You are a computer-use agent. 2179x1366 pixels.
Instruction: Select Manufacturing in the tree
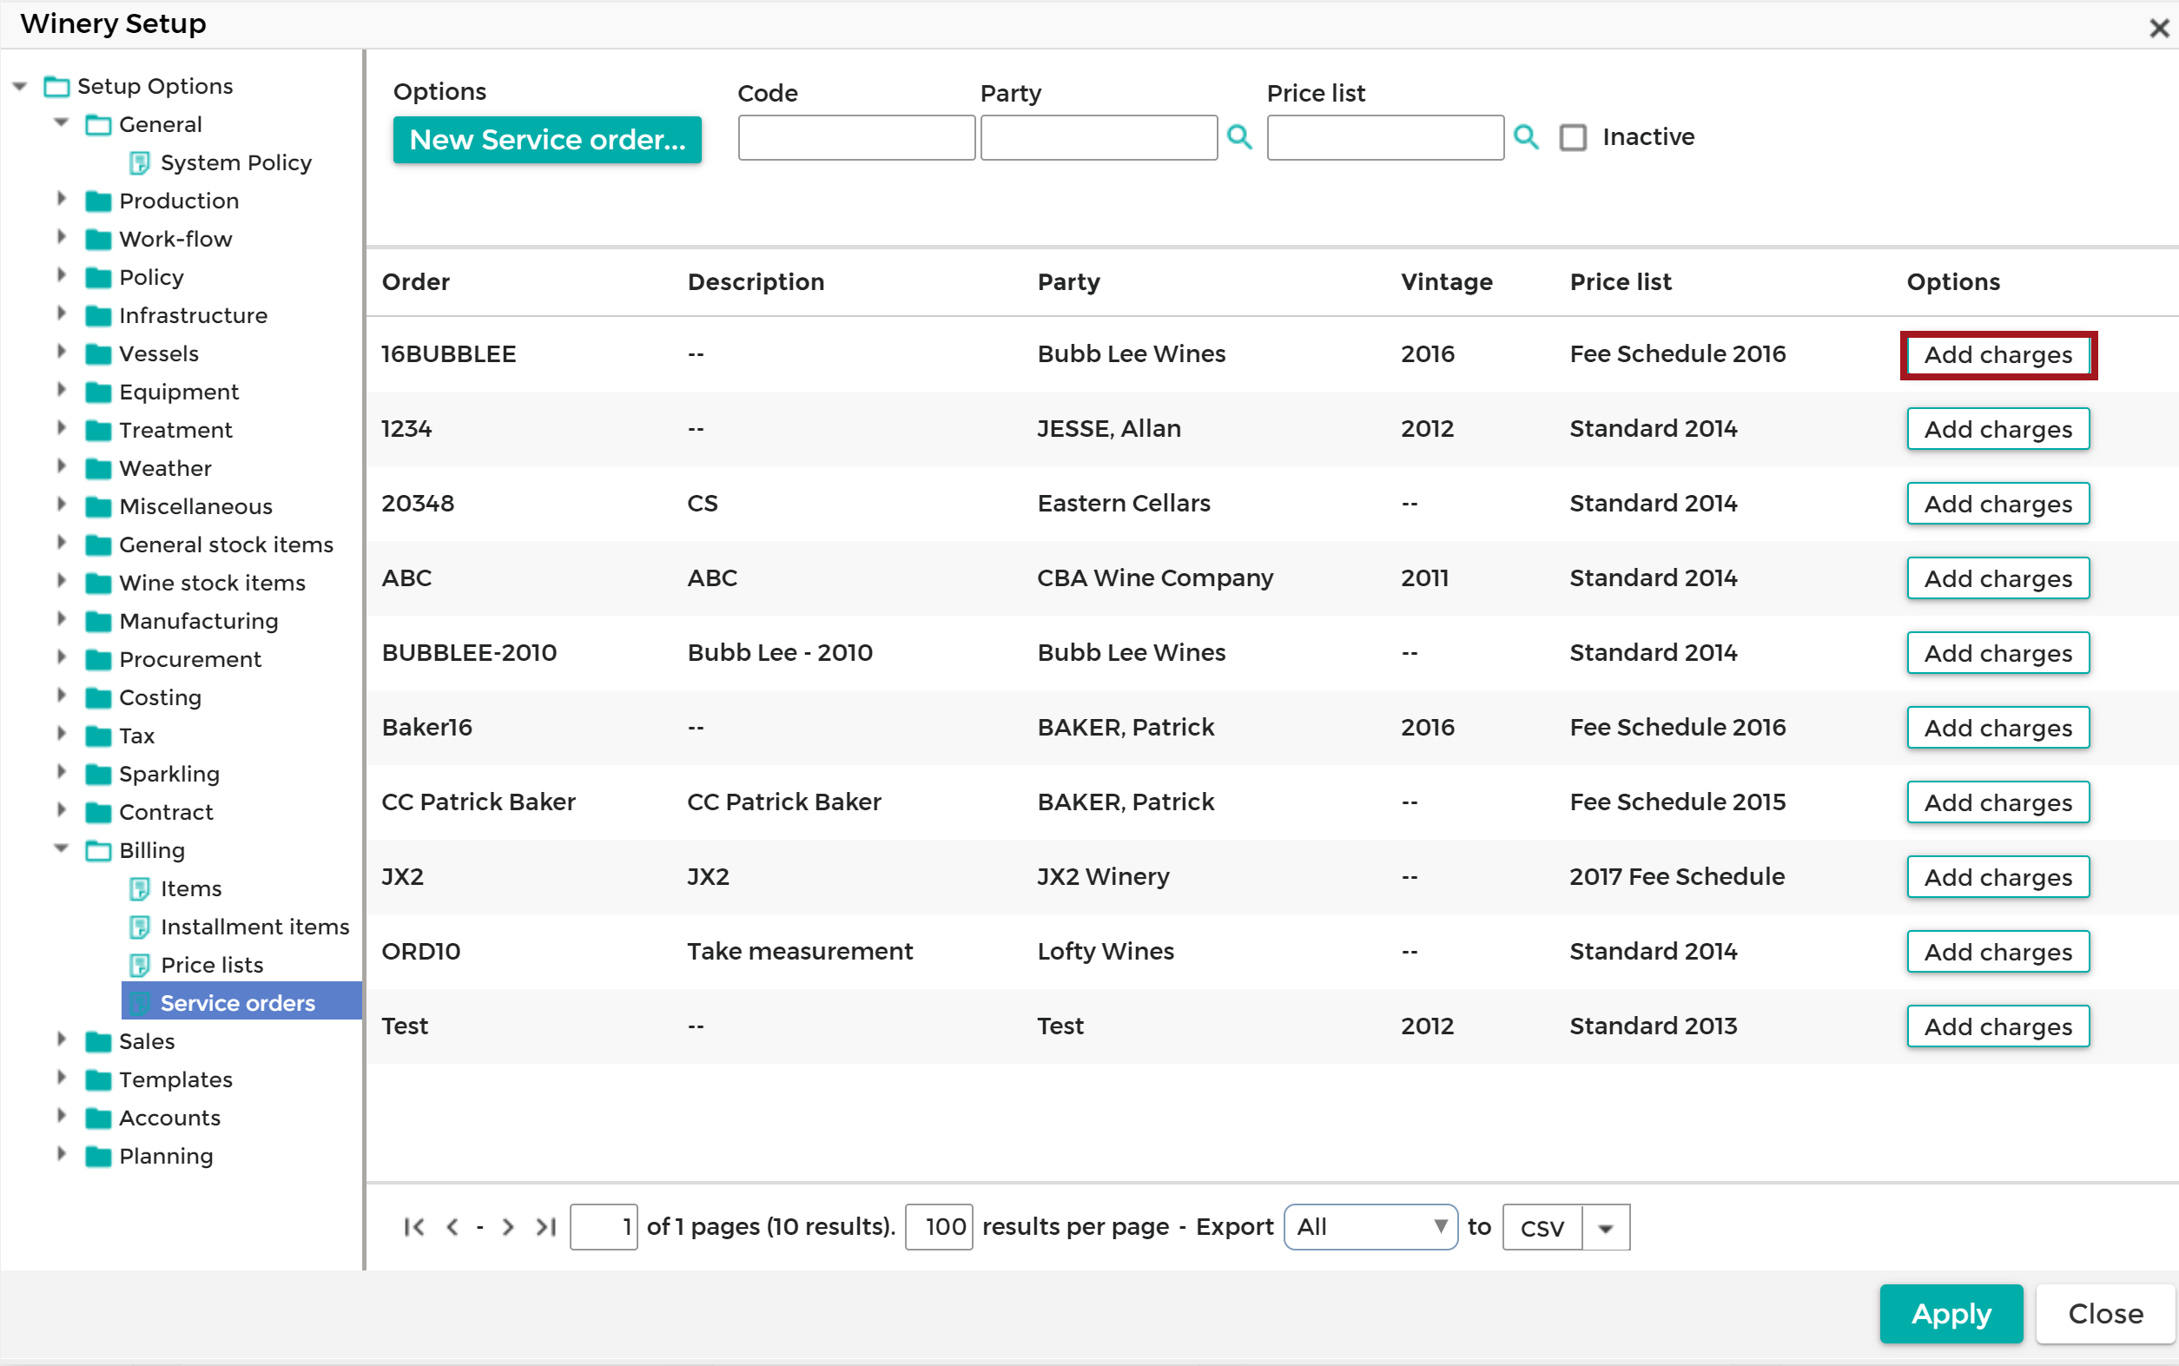pyautogui.click(x=199, y=622)
